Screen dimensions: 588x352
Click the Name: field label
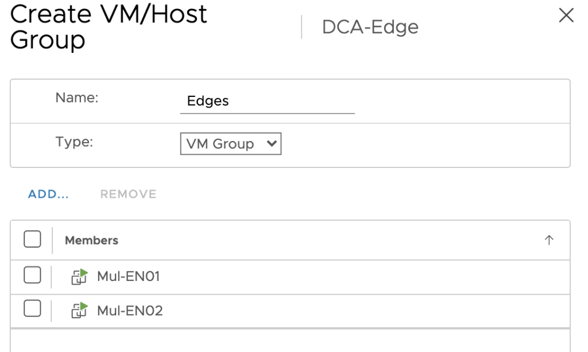[x=77, y=97]
